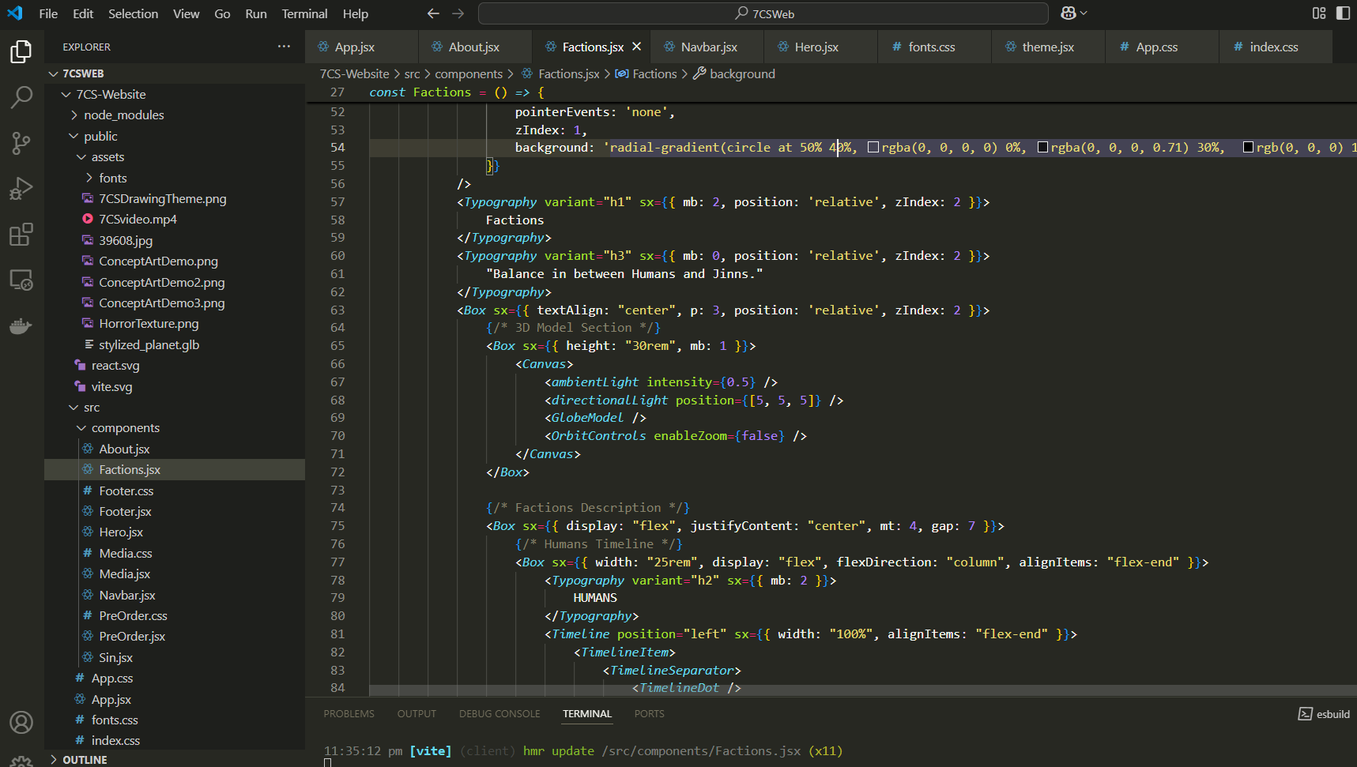Screen dimensions: 1357x767
Task: Toggle the panel layout icon top right
Action: click(x=1318, y=13)
